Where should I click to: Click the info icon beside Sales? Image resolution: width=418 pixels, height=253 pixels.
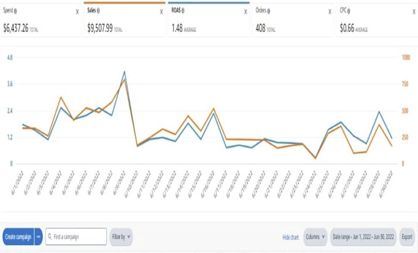click(x=98, y=11)
